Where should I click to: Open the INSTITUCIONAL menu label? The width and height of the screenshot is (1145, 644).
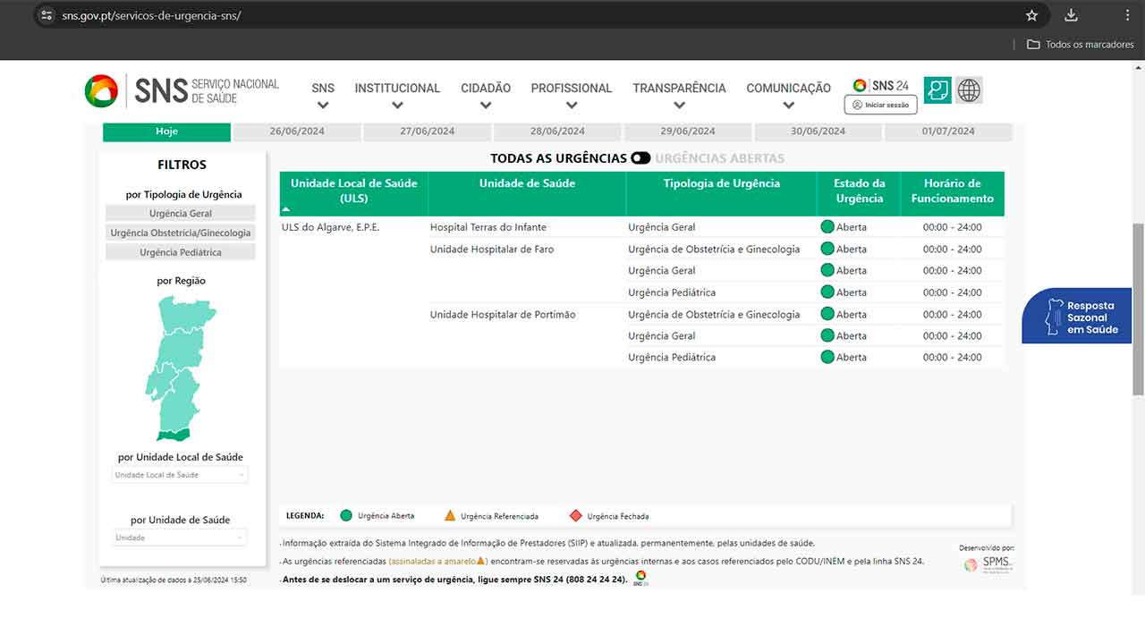coord(397,89)
